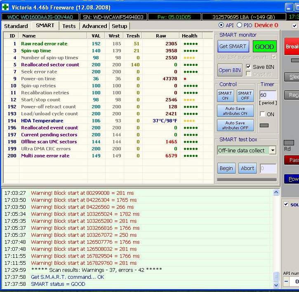Screen dimensions: 299x292
Task: Switch to the Standard tab
Action: coord(16,26)
